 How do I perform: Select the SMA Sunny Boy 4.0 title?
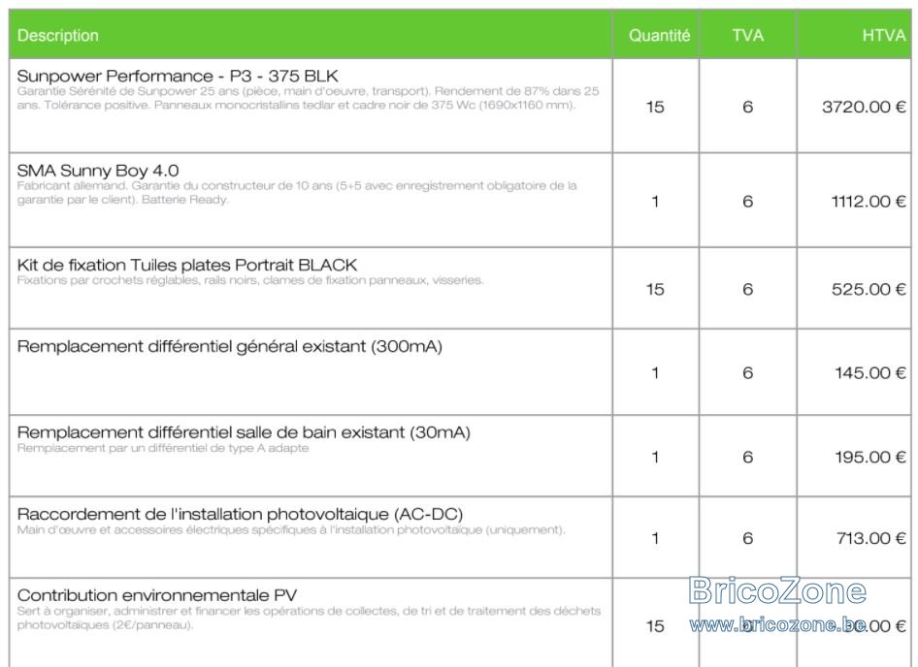pyautogui.click(x=98, y=171)
